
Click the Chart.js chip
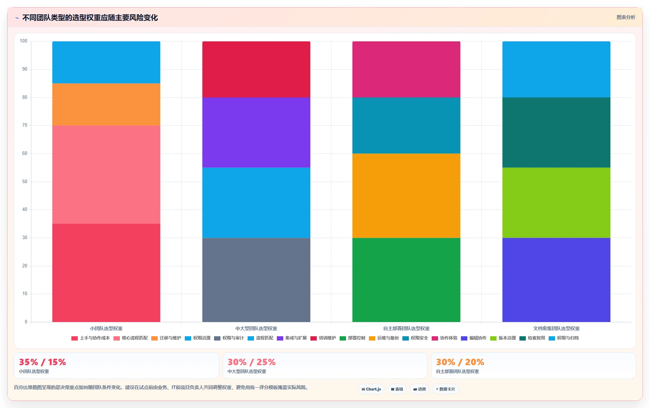(371, 389)
